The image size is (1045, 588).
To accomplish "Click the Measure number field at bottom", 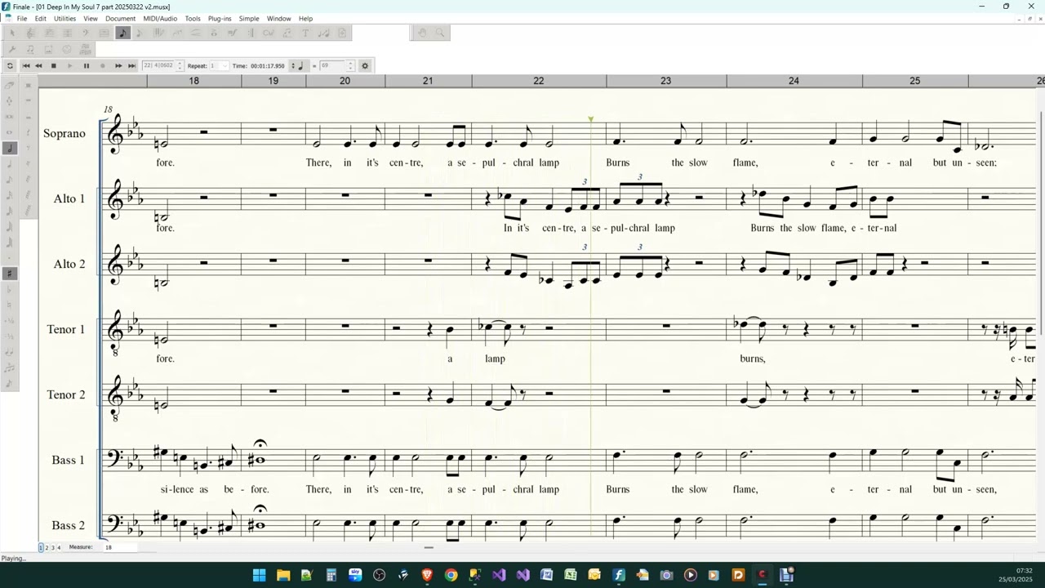I will pyautogui.click(x=120, y=547).
